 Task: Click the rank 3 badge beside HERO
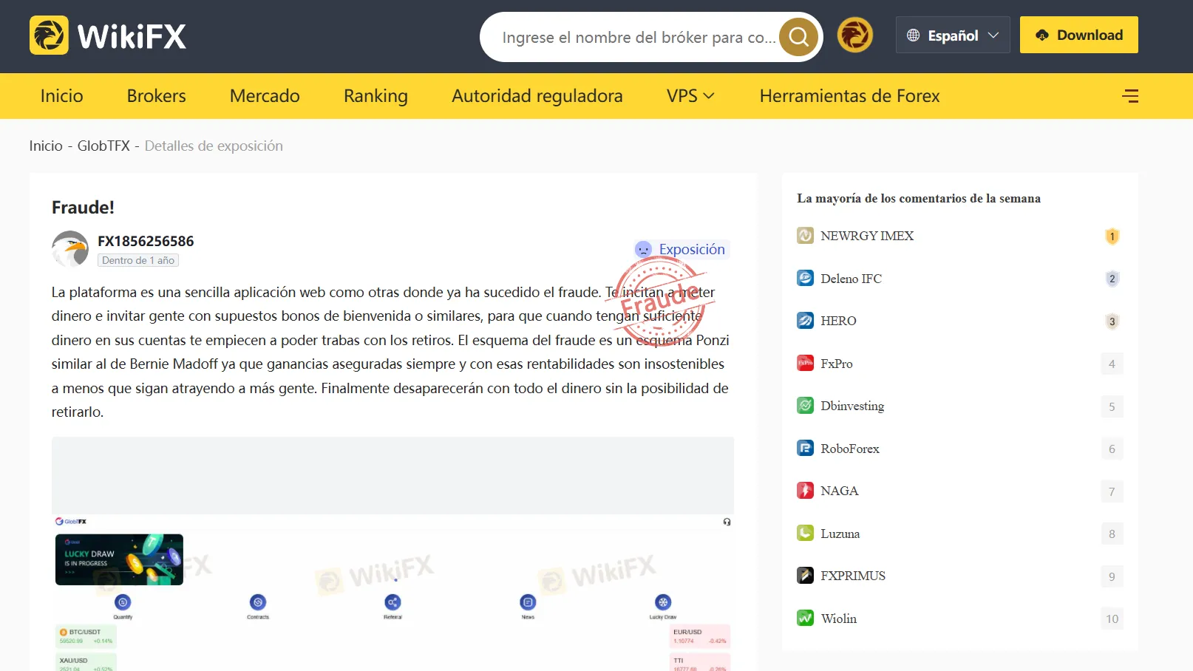coord(1112,321)
